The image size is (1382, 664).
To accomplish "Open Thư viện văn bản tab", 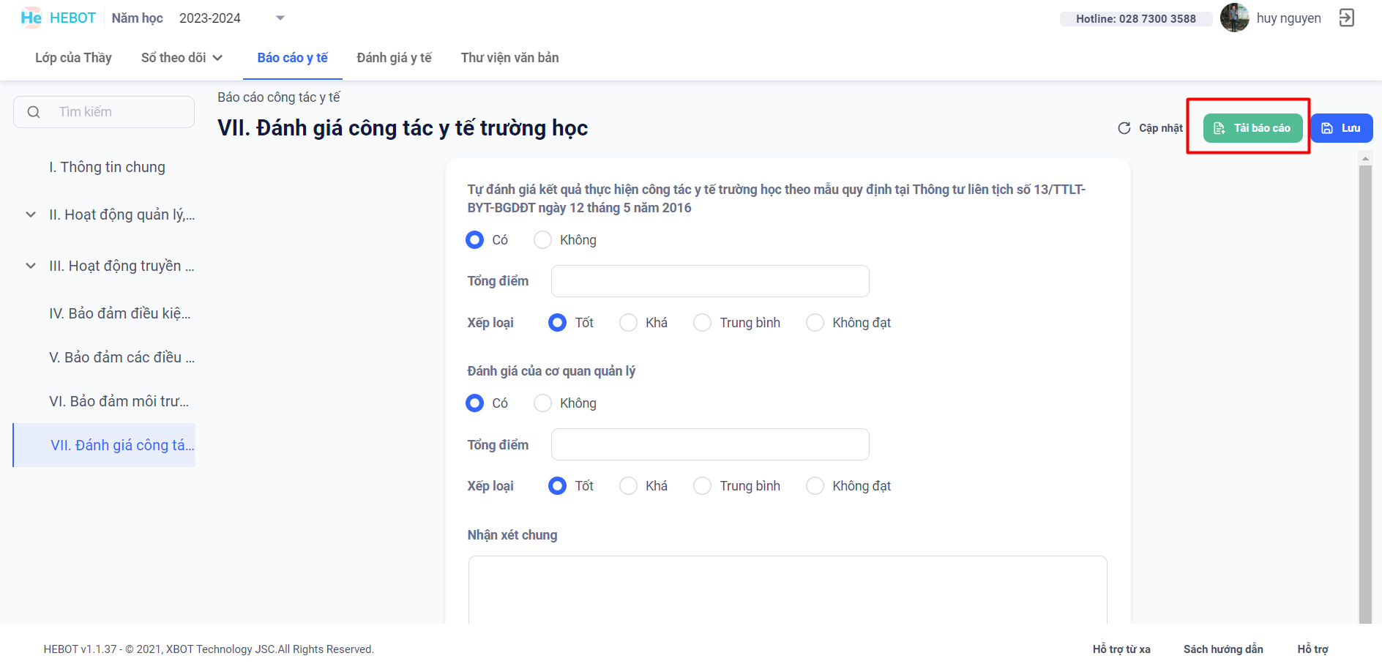I will (x=509, y=58).
